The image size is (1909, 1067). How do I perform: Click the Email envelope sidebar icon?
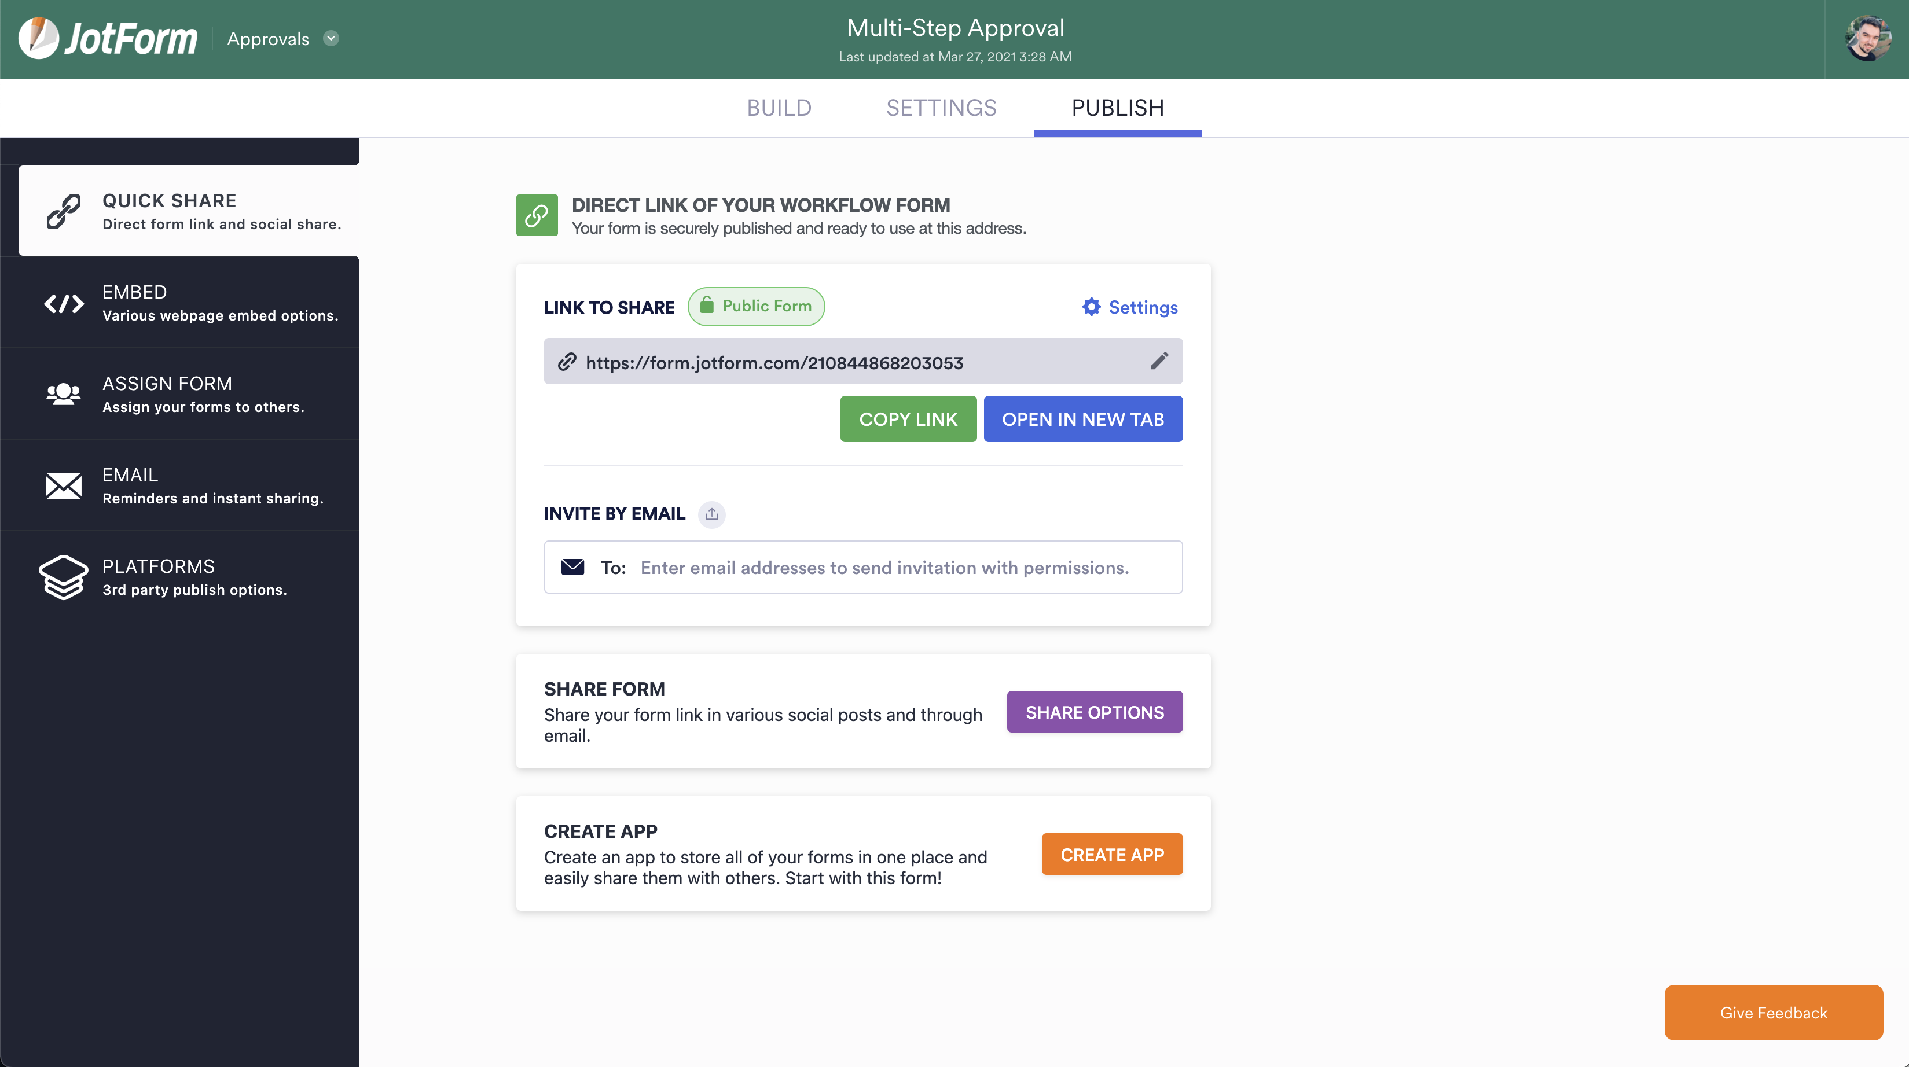pos(64,486)
